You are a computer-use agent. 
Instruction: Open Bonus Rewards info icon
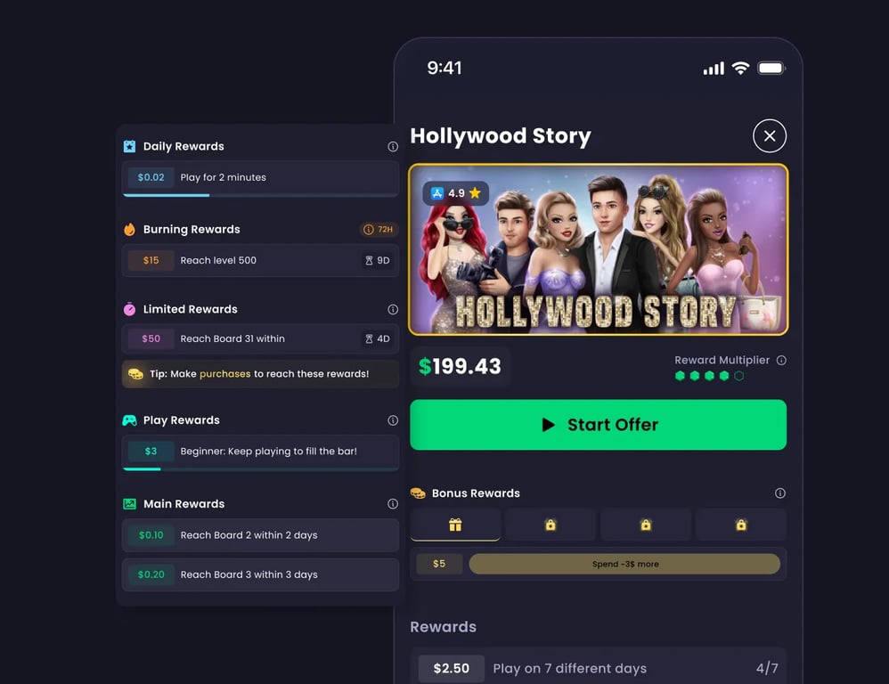pyautogui.click(x=780, y=493)
